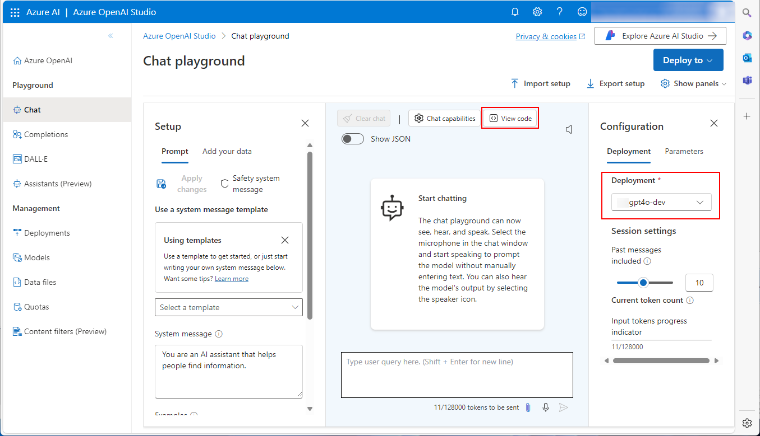Open the Learn more link
This screenshot has width=760, height=436.
point(232,279)
